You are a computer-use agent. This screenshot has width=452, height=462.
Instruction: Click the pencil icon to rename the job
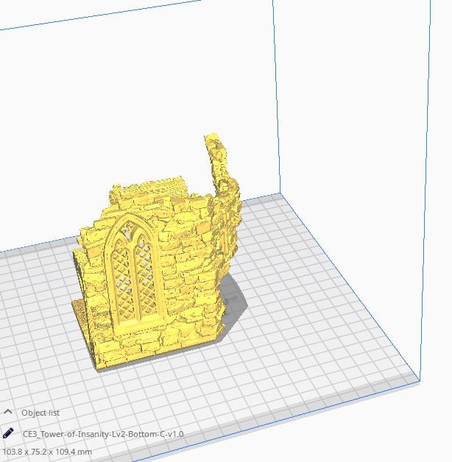(x=7, y=433)
